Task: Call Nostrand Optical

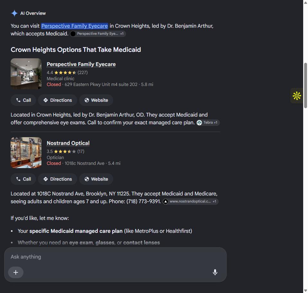Action: pos(23,179)
